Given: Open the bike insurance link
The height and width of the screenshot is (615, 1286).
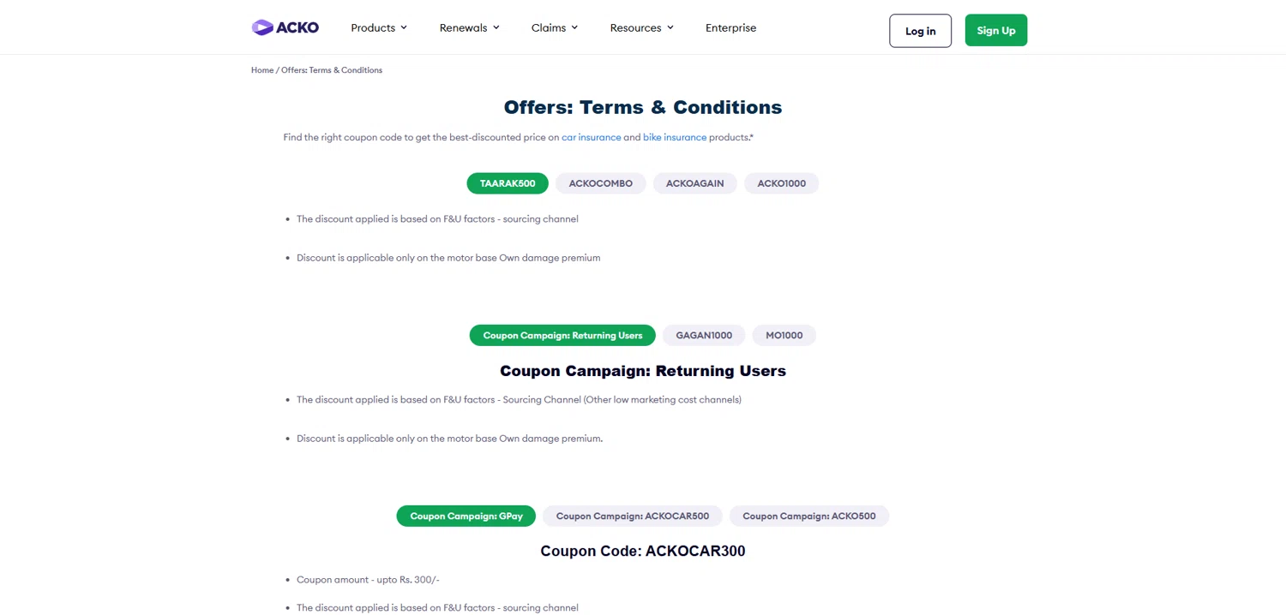Looking at the screenshot, I should 675,137.
